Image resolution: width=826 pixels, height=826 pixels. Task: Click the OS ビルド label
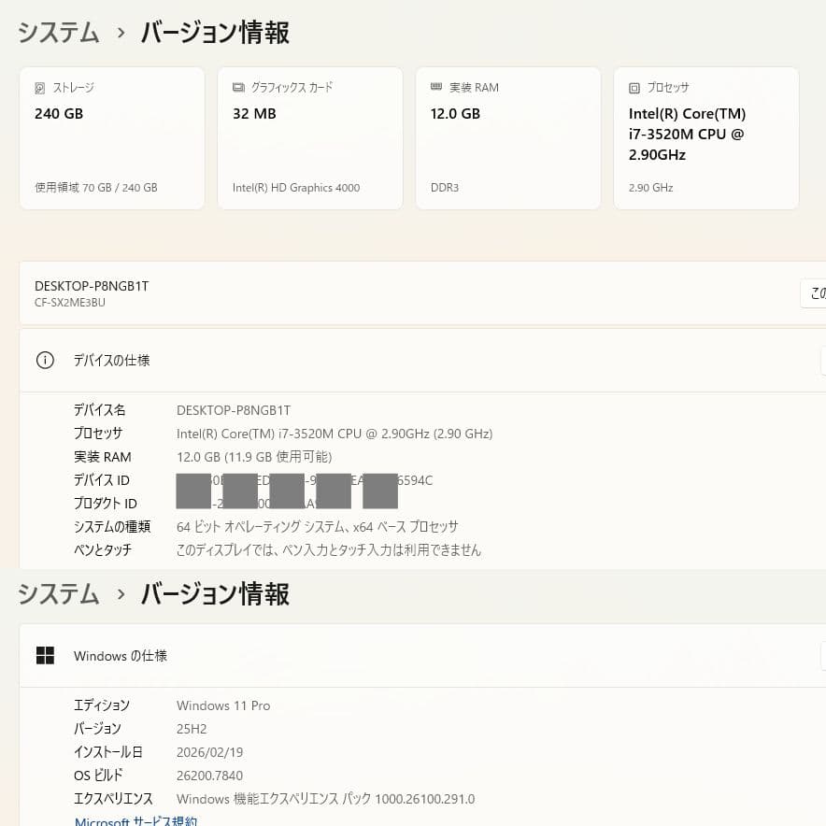click(98, 776)
